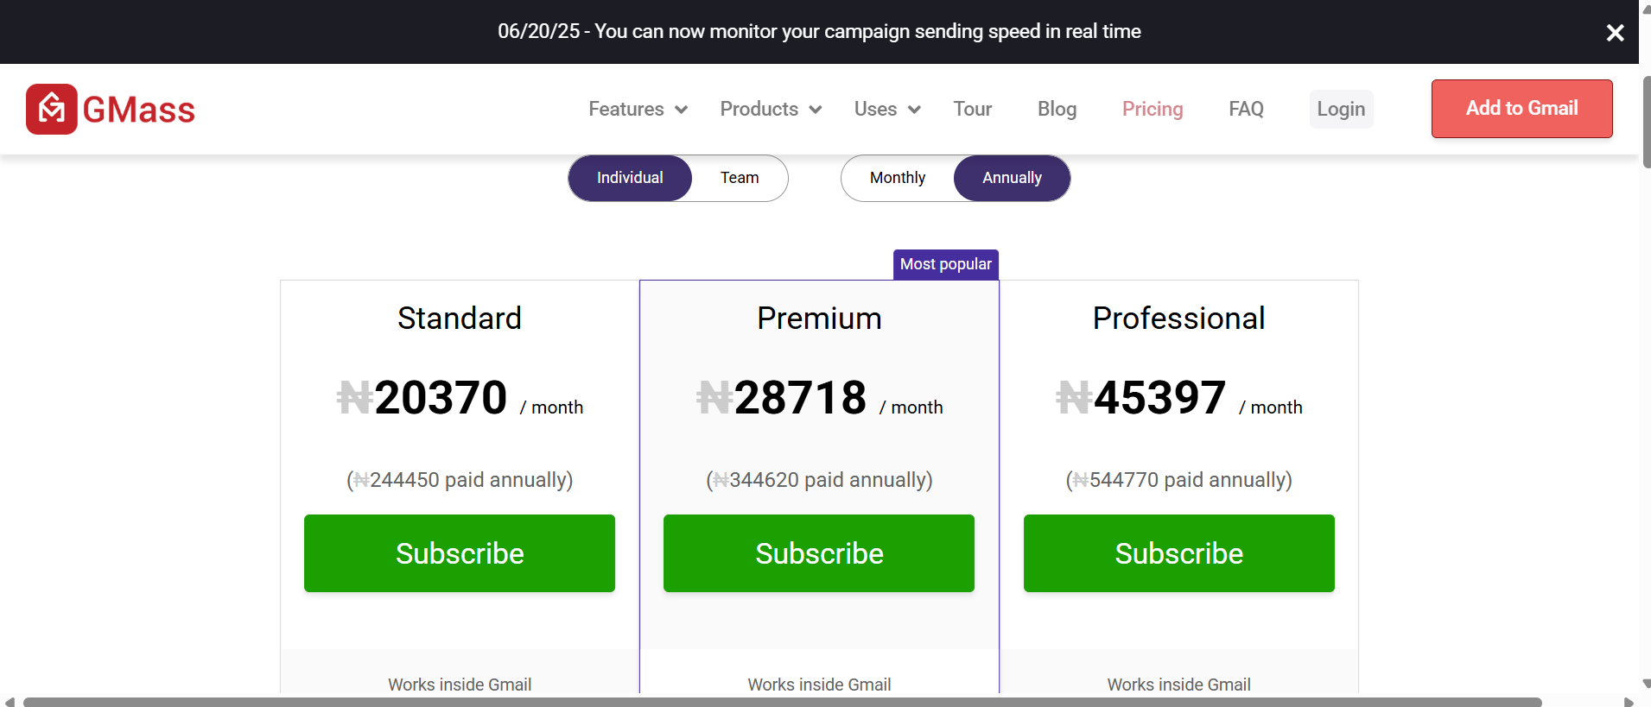Subscribe to the Professional plan
The height and width of the screenshot is (707, 1651).
pos(1178,553)
